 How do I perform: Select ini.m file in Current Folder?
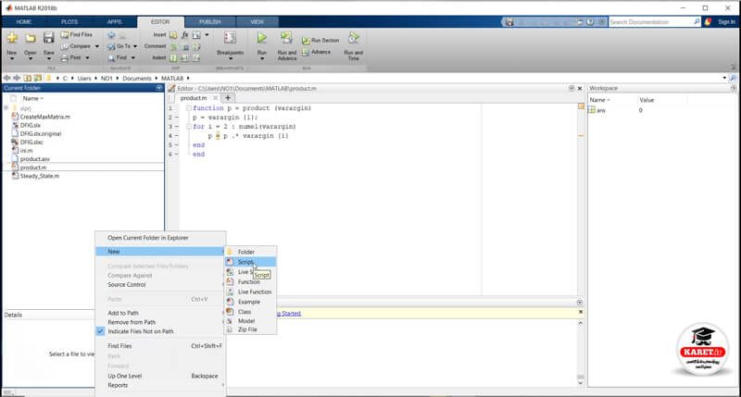tap(27, 151)
